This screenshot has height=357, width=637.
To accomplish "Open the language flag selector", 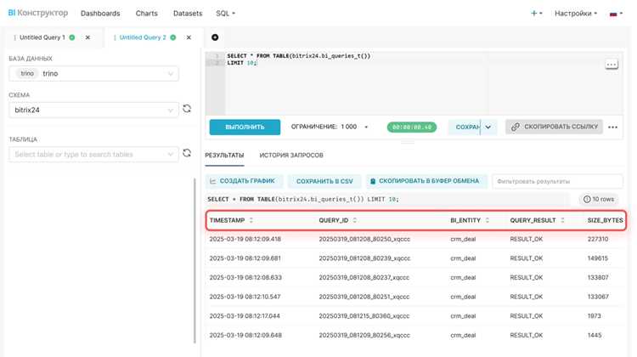I will (616, 14).
